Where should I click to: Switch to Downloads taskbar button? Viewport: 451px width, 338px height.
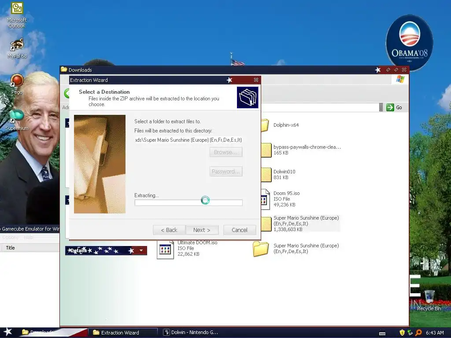pos(53,332)
